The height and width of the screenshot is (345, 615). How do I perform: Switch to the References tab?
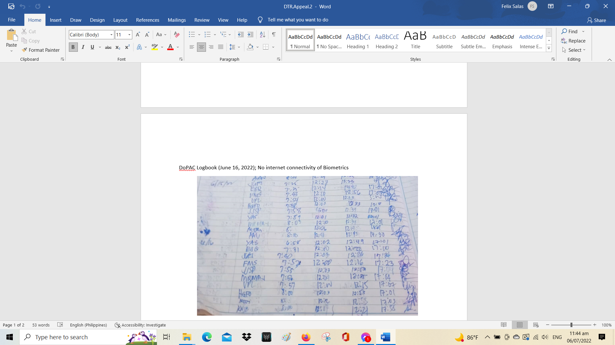point(147,20)
